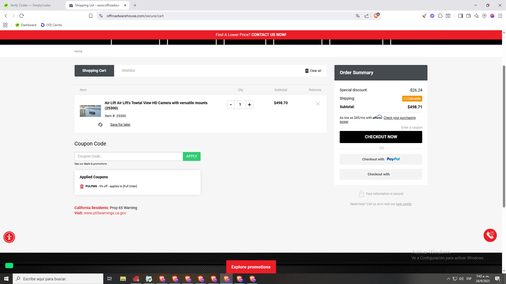Click the lower Checkout with button
This screenshot has height=284, width=506.
(381, 174)
